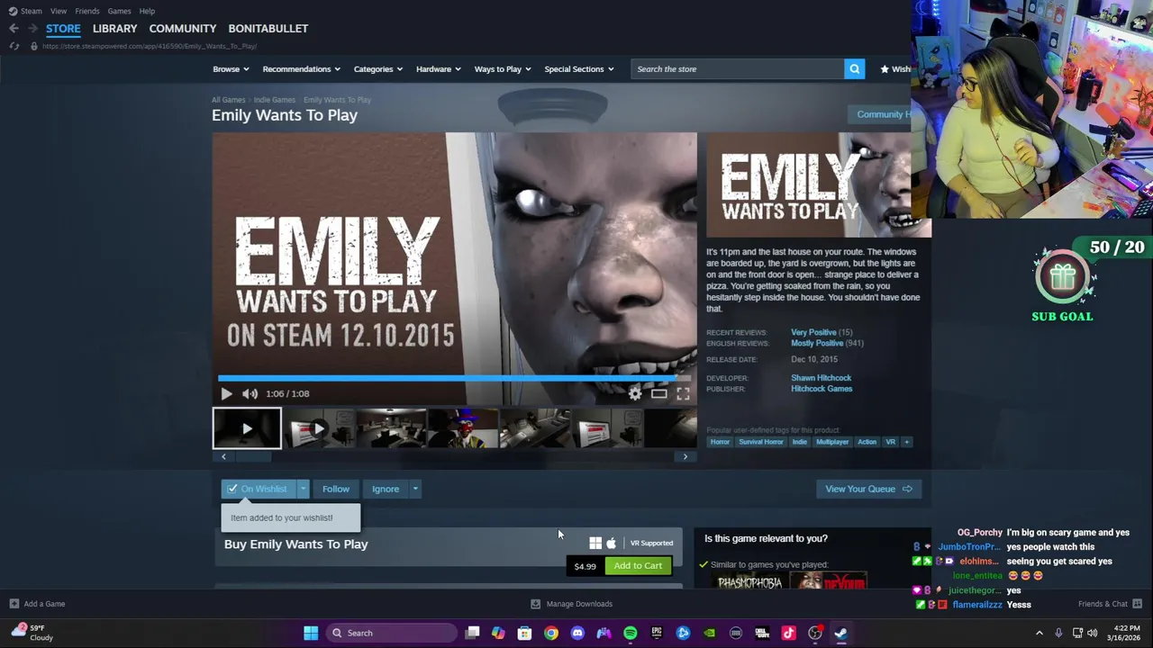This screenshot has width=1153, height=648.
Task: Open the Help menu
Action: point(147,11)
